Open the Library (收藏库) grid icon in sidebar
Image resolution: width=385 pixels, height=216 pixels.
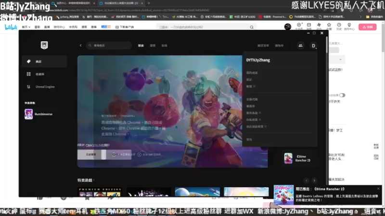pos(29,74)
